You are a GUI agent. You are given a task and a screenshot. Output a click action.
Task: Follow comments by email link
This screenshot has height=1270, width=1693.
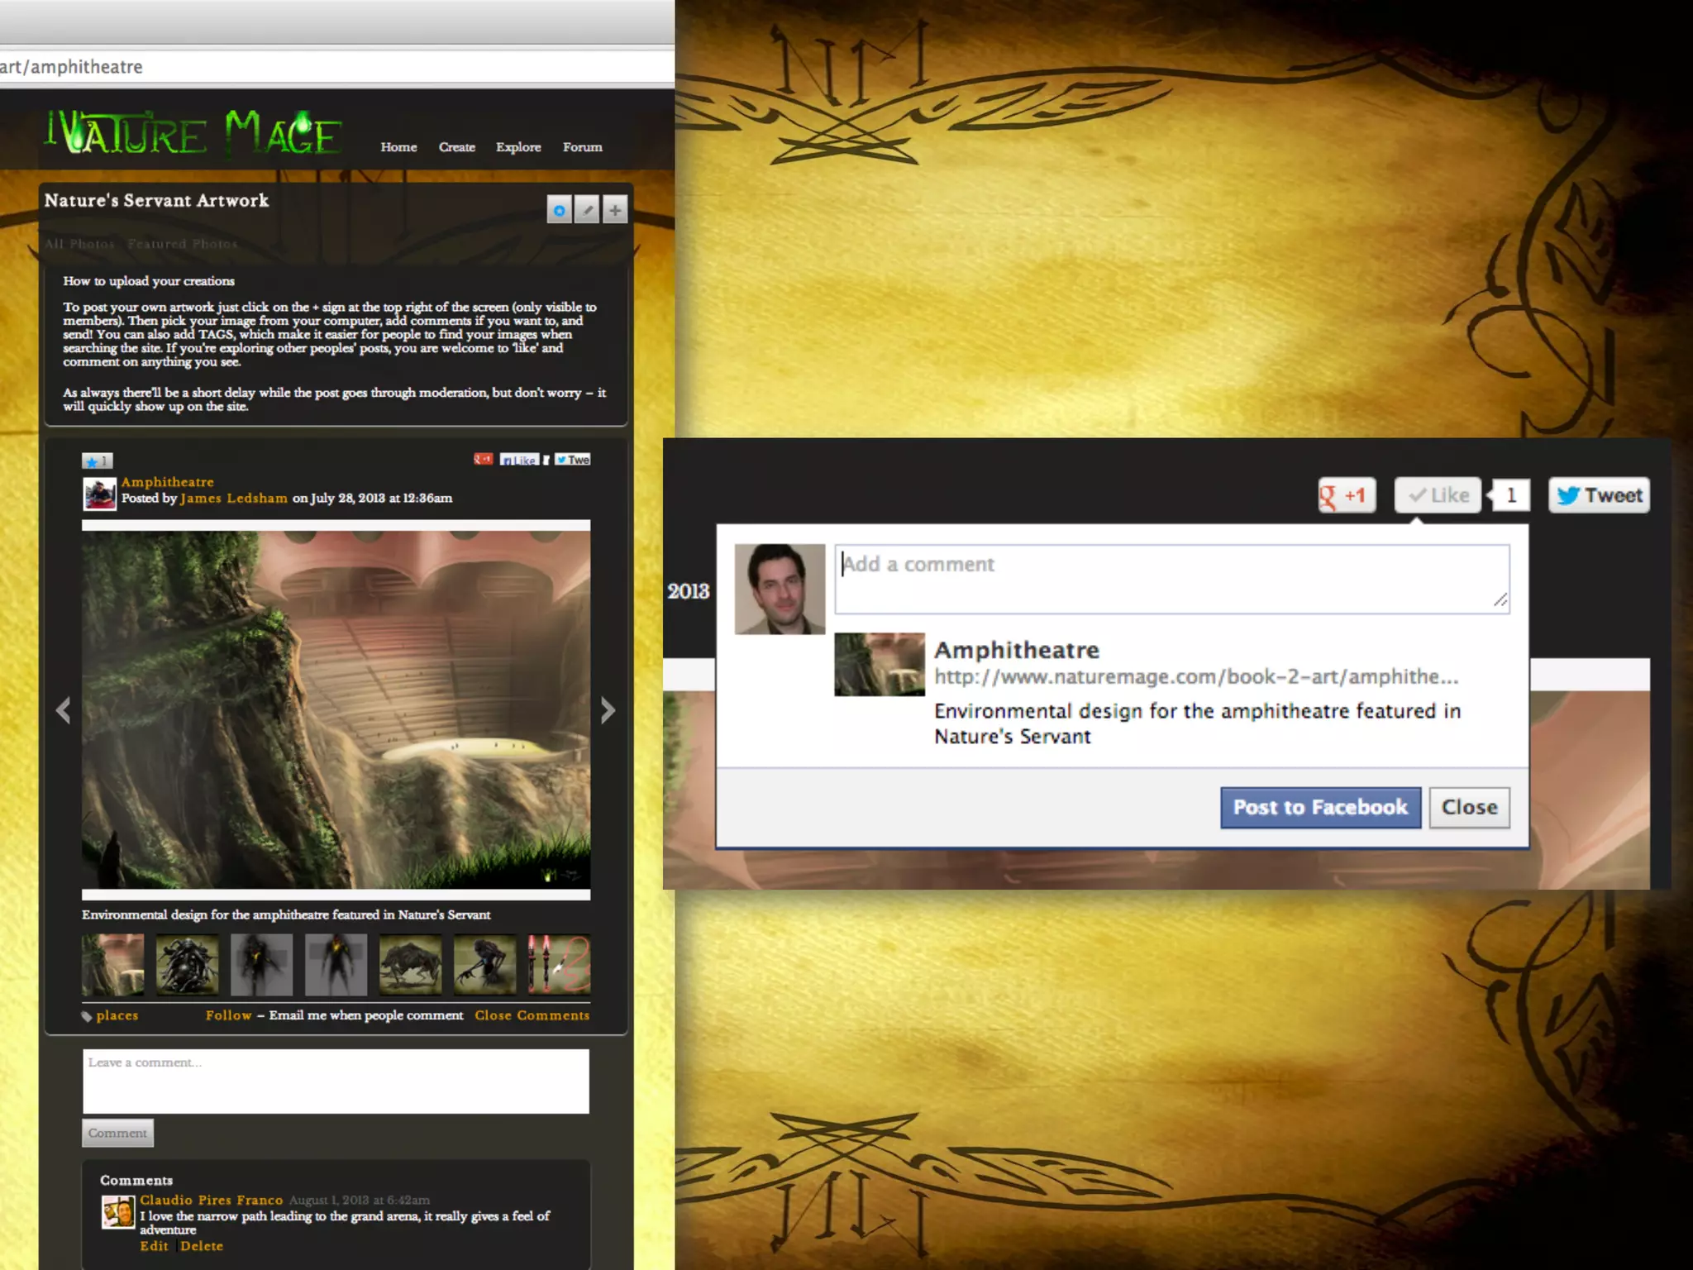click(x=228, y=1015)
